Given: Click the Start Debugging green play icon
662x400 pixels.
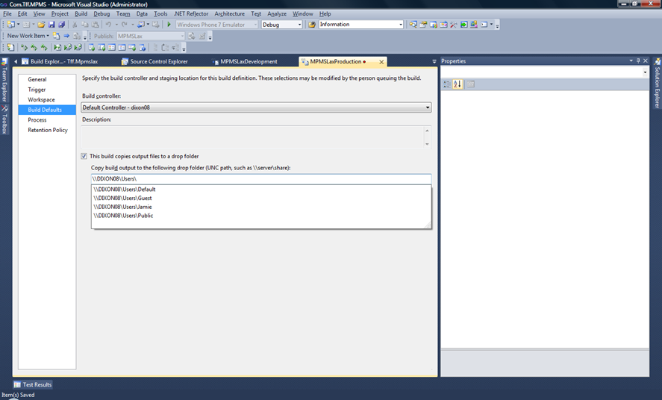Looking at the screenshot, I should tap(169, 25).
